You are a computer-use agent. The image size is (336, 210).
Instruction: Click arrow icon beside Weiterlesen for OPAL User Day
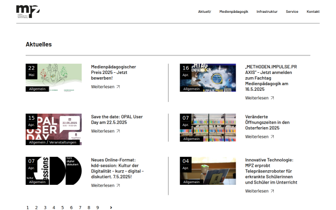[118, 131]
